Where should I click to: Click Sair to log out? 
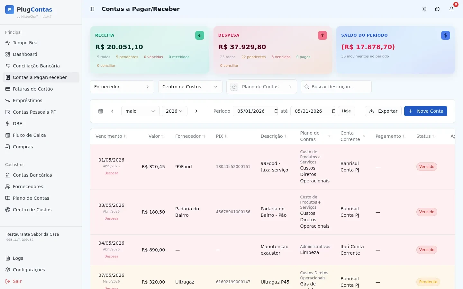[x=41, y=281]
